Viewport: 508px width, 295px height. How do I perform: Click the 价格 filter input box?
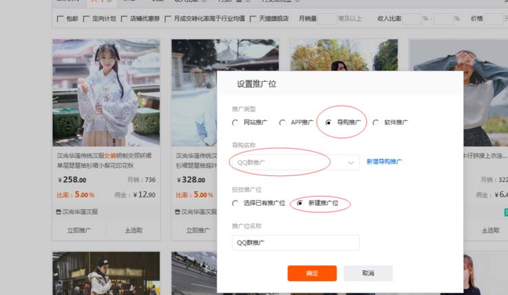[x=494, y=19]
